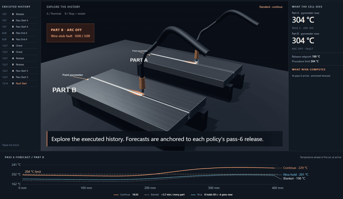Click the WHAT THE CELL SEES heading
The image size is (343, 199).
click(307, 7)
